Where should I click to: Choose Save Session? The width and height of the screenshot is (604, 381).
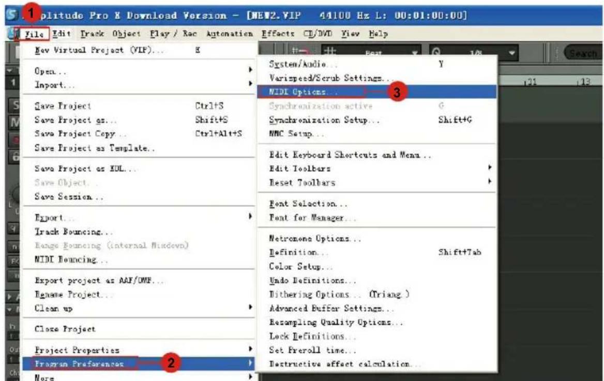point(139,196)
